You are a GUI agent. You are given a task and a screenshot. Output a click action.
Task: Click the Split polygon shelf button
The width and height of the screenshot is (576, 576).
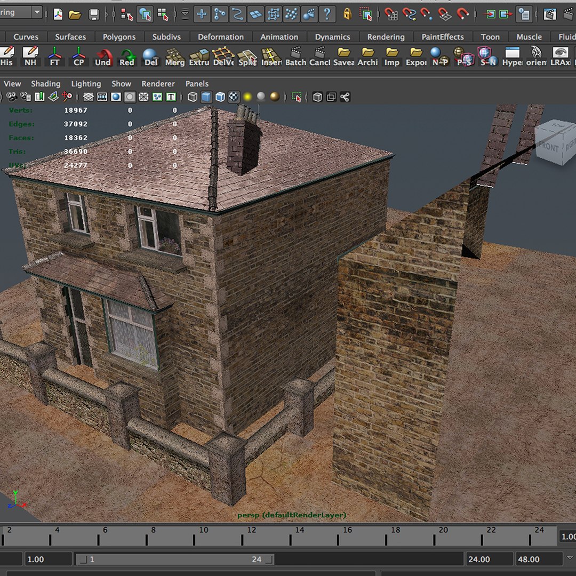(247, 56)
